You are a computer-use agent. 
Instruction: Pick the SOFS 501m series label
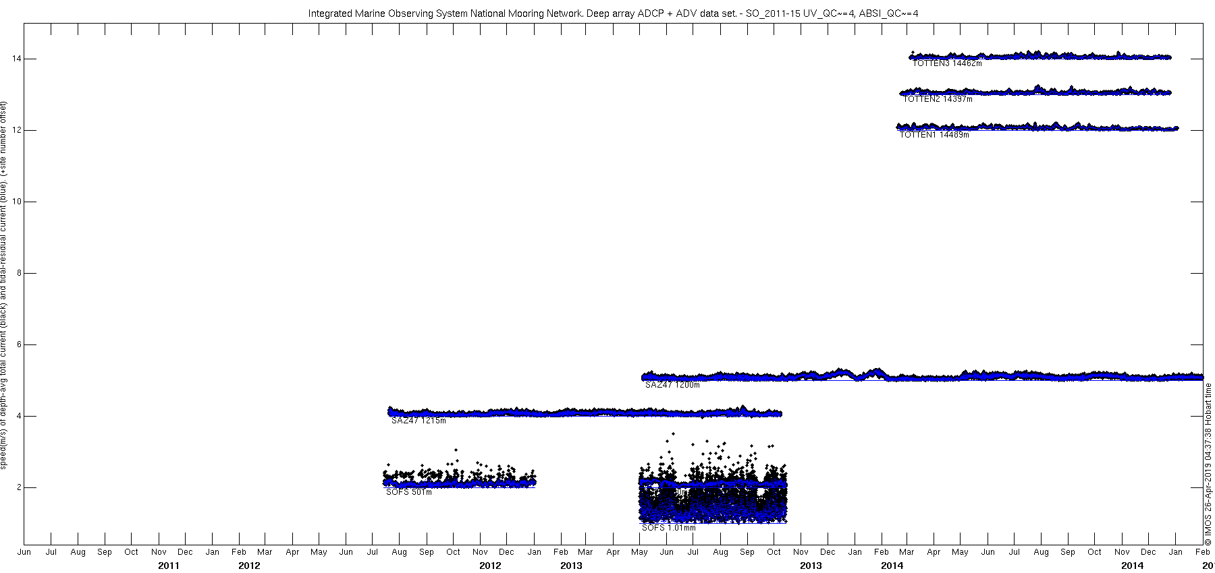408,492
